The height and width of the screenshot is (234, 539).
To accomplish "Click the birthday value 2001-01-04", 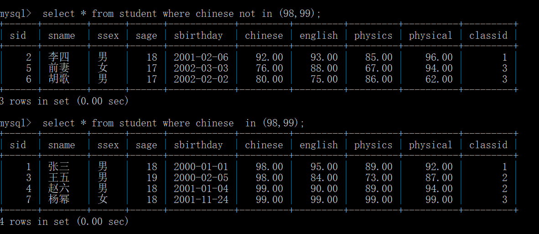I will (x=201, y=189).
